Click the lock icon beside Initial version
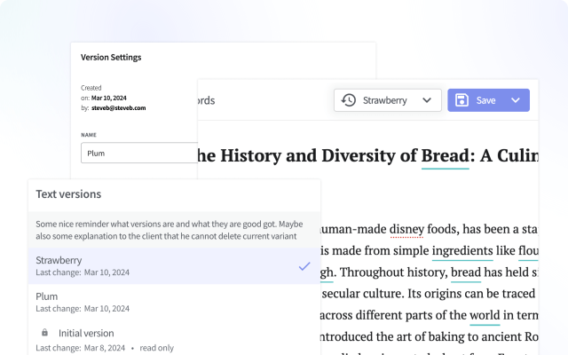This screenshot has width=568, height=355. 44,333
